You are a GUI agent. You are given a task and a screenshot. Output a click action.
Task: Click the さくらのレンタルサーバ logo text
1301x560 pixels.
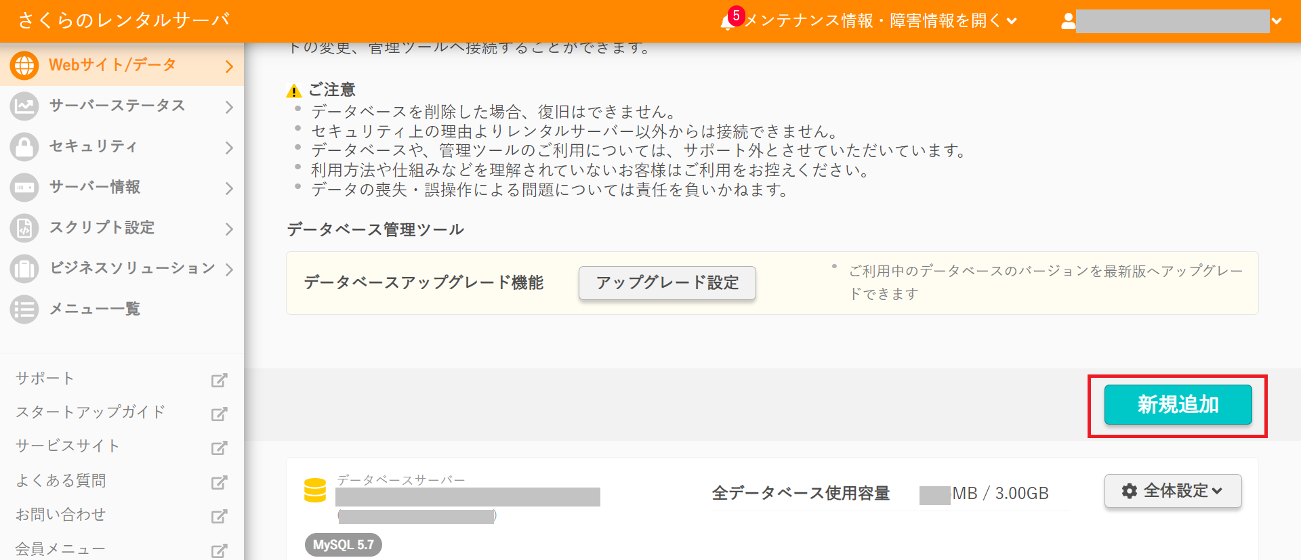(124, 20)
